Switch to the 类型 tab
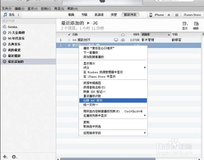 (x=114, y=15)
